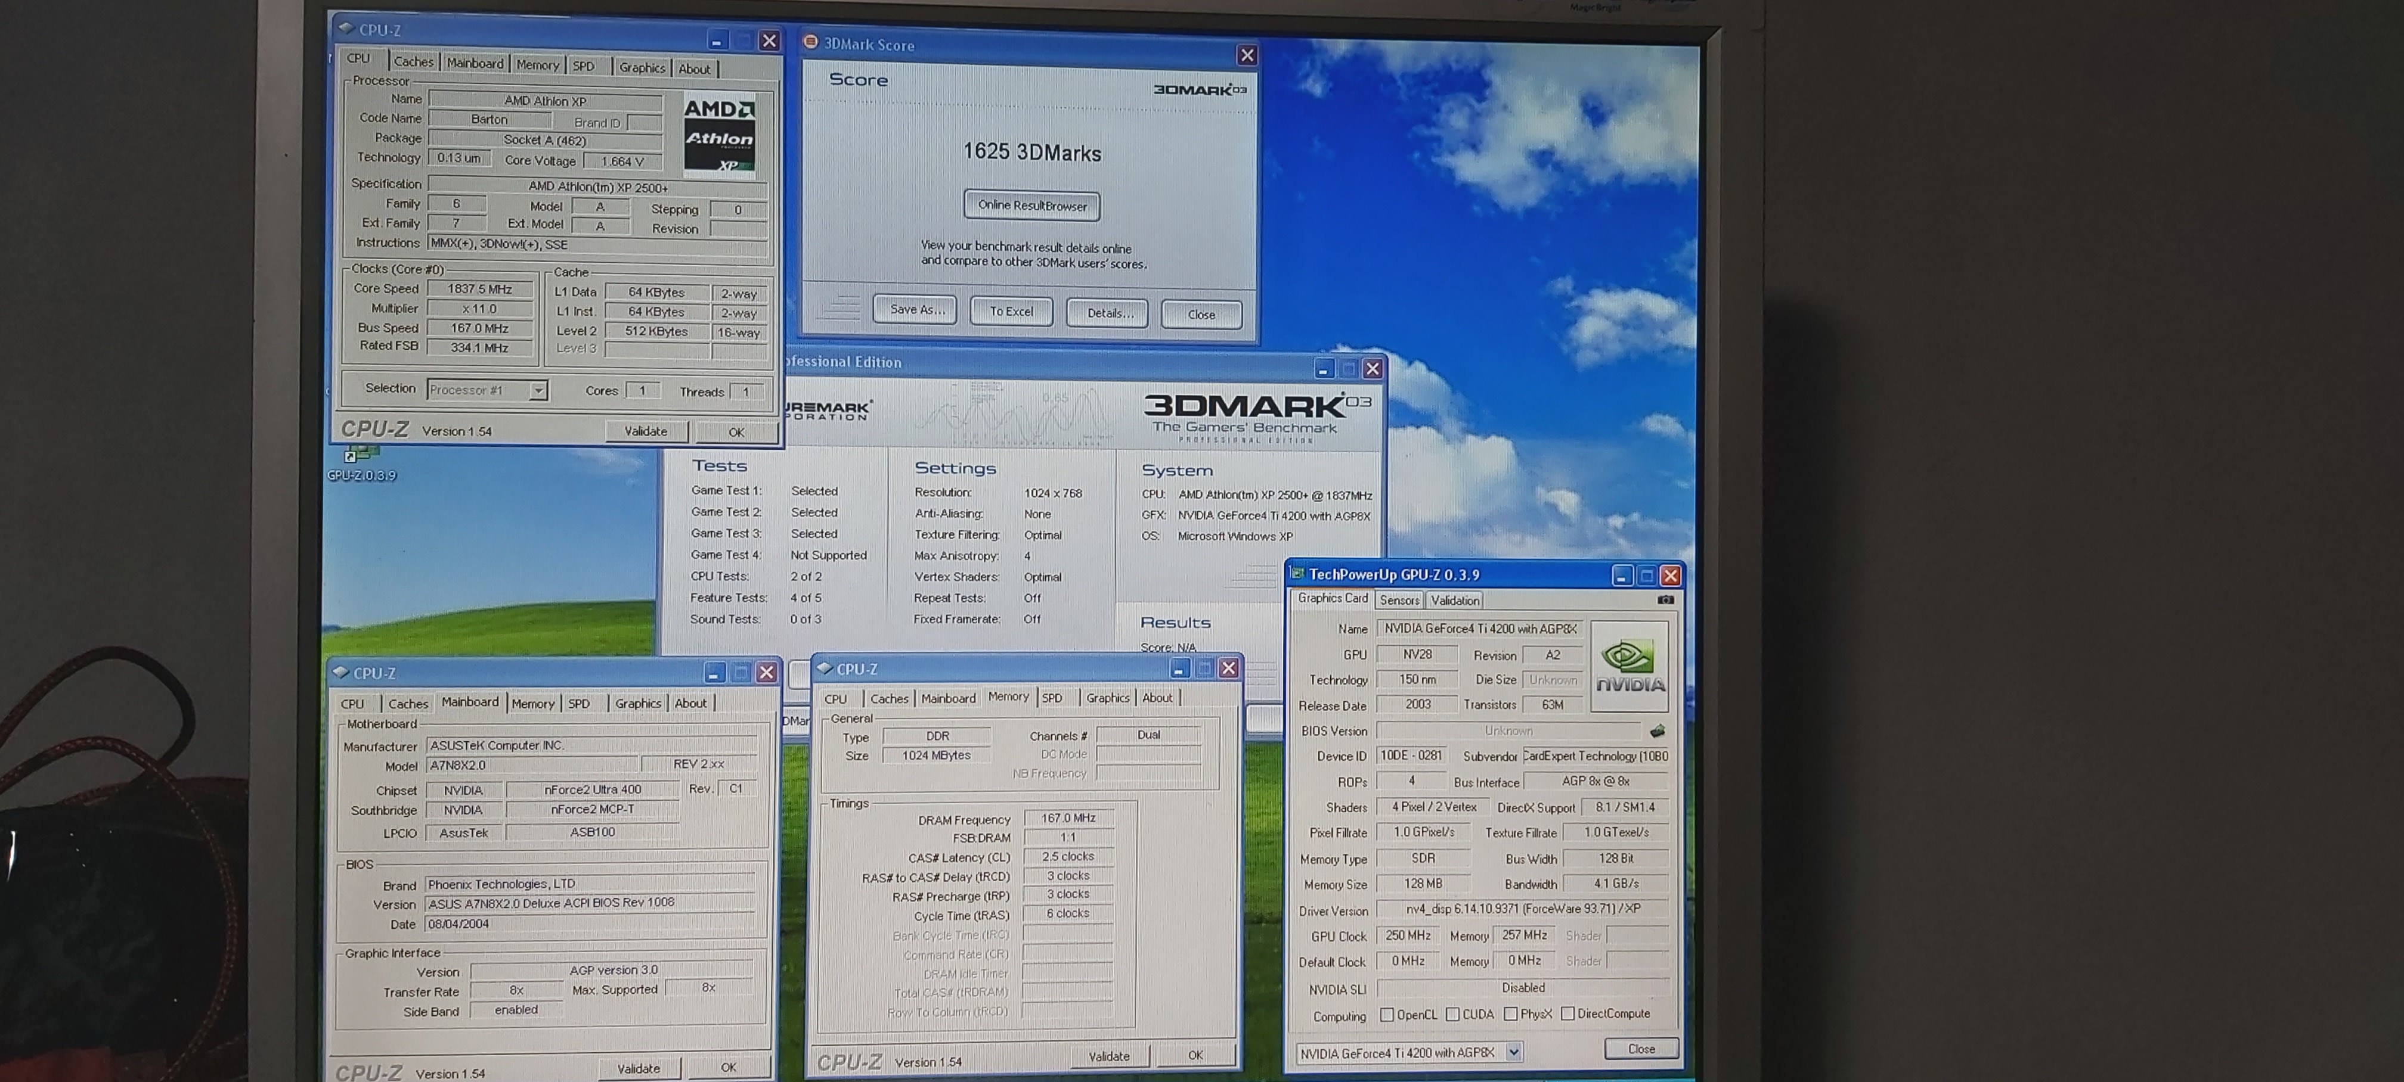
Task: Click Core Speed value 1837.5 MHz
Action: [480, 289]
